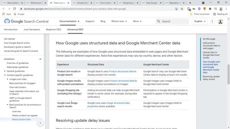The height and width of the screenshot is (129, 230).
Task: Open the Extensions puzzle icon
Action: (x=210, y=9)
